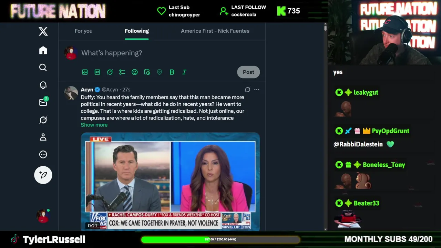Screen dimensions: 441x248
Task: Click TylerLRussell overlay text
Action: pyautogui.click(x=54, y=239)
